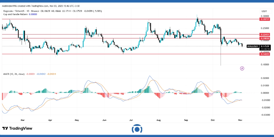Click the TradingView logo at bottom left
The image size is (274, 137).
[17, 128]
